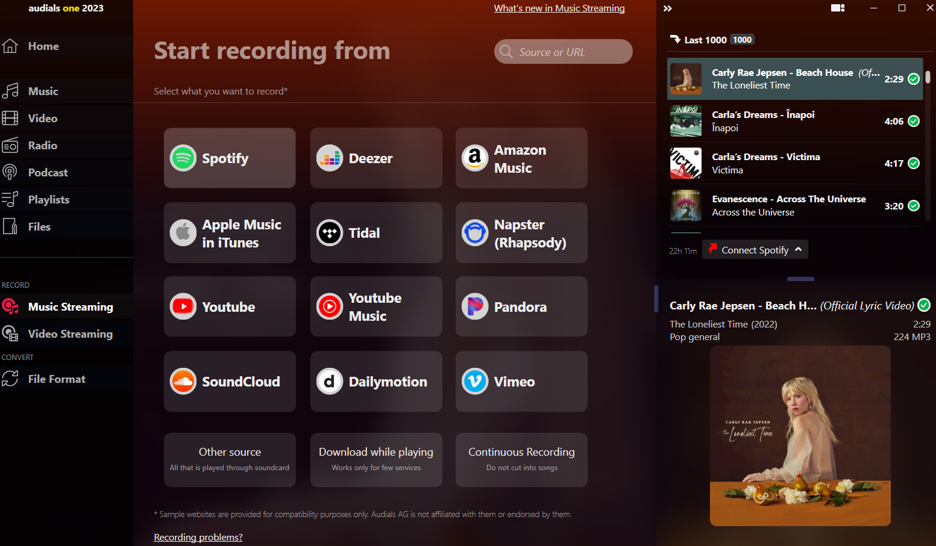This screenshot has height=546, width=936.
Task: Click the Pandora logo icon
Action: 475,307
